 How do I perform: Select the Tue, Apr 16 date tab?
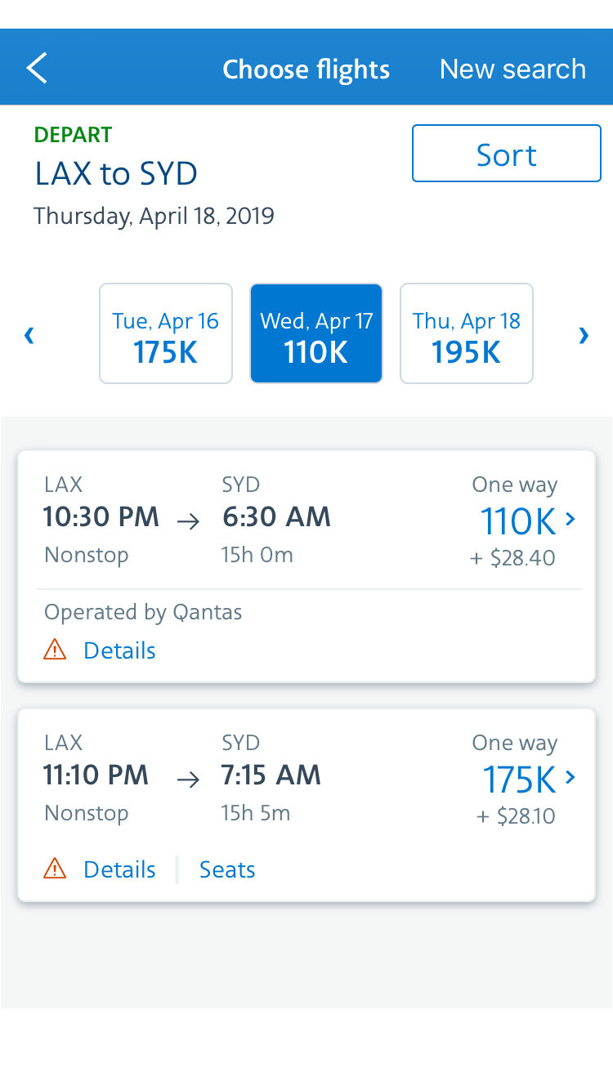(166, 334)
